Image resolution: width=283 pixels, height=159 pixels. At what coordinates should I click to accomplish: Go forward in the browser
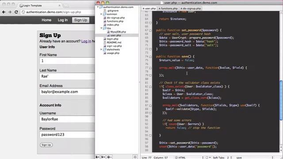pos(10,12)
